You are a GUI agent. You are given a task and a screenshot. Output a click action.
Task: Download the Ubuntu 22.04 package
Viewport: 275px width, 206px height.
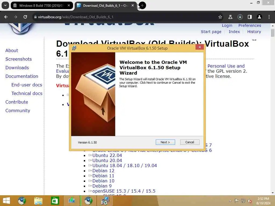107,155
